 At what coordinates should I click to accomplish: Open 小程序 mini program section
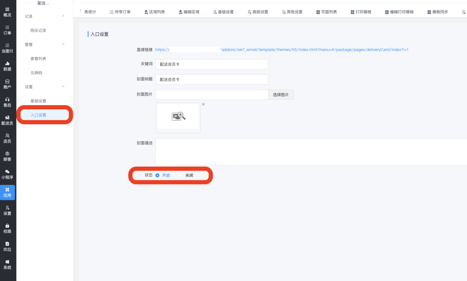[x=7, y=174]
